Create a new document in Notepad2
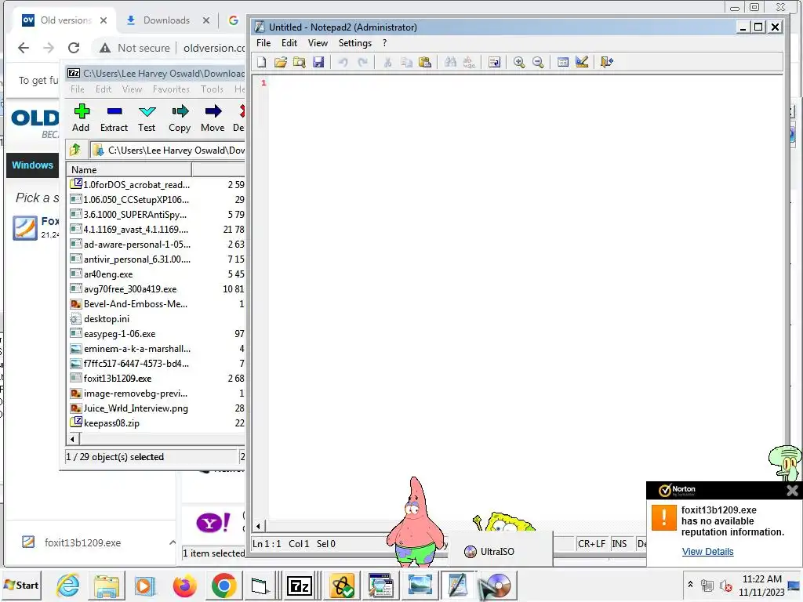 tap(262, 62)
